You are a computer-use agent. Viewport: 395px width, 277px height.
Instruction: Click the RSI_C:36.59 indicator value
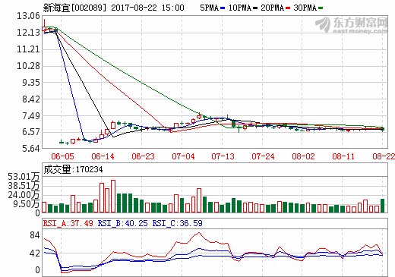point(178,223)
